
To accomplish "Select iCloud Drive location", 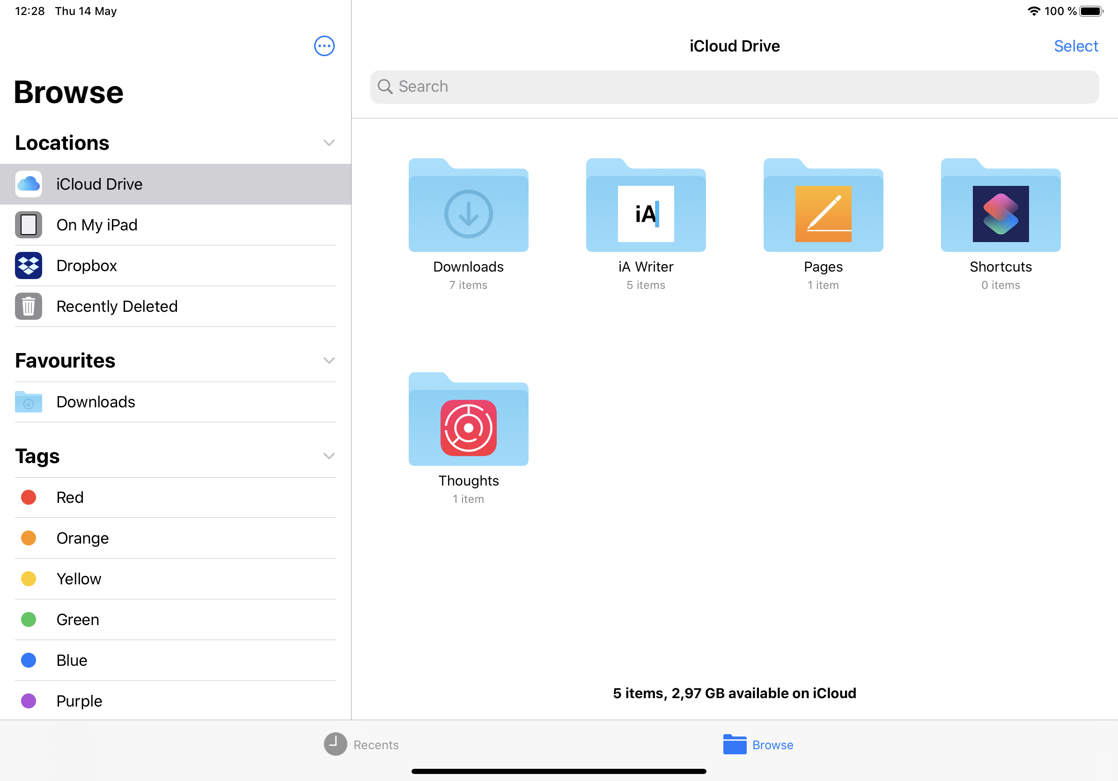I will point(175,184).
